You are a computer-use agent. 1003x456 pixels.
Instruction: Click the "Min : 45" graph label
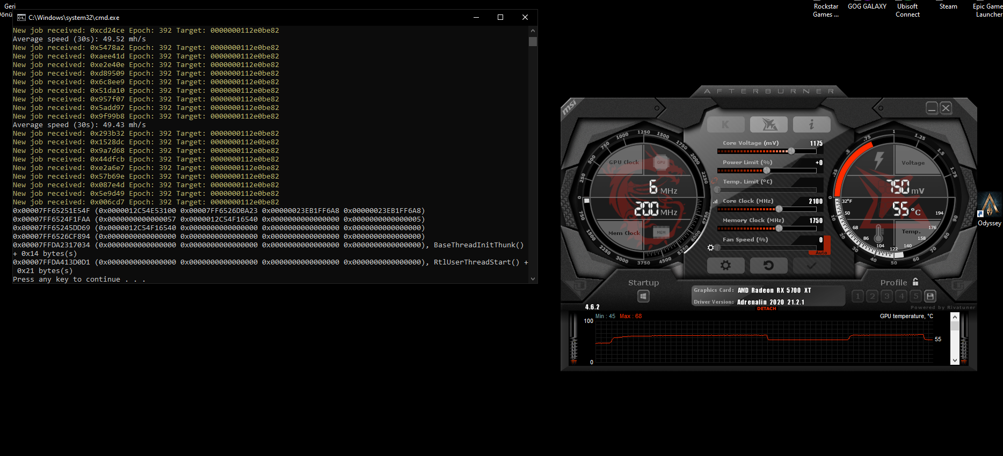(x=605, y=317)
